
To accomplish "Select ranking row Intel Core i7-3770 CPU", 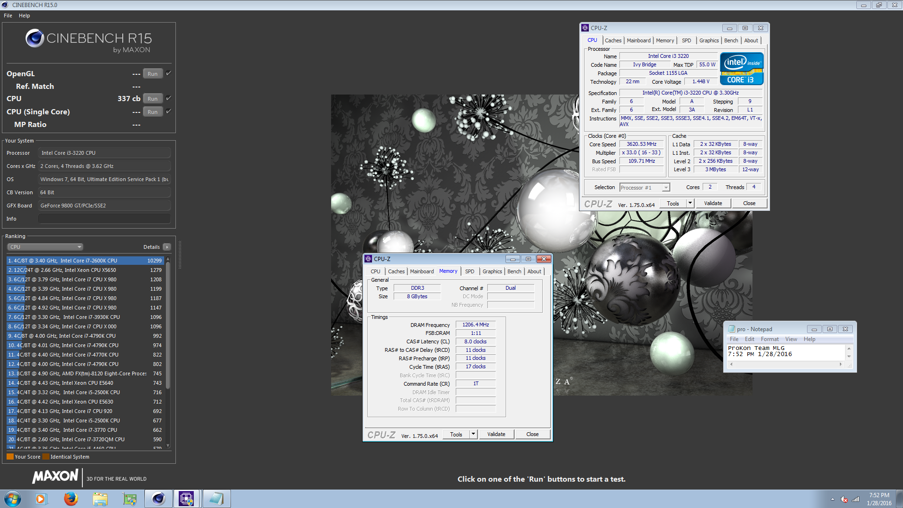I will click(85, 430).
